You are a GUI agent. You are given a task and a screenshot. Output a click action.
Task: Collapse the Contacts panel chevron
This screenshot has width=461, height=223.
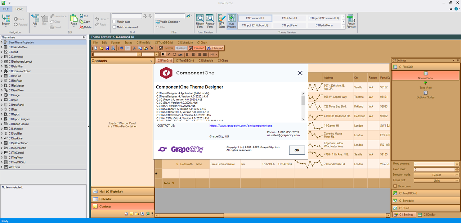(x=151, y=61)
